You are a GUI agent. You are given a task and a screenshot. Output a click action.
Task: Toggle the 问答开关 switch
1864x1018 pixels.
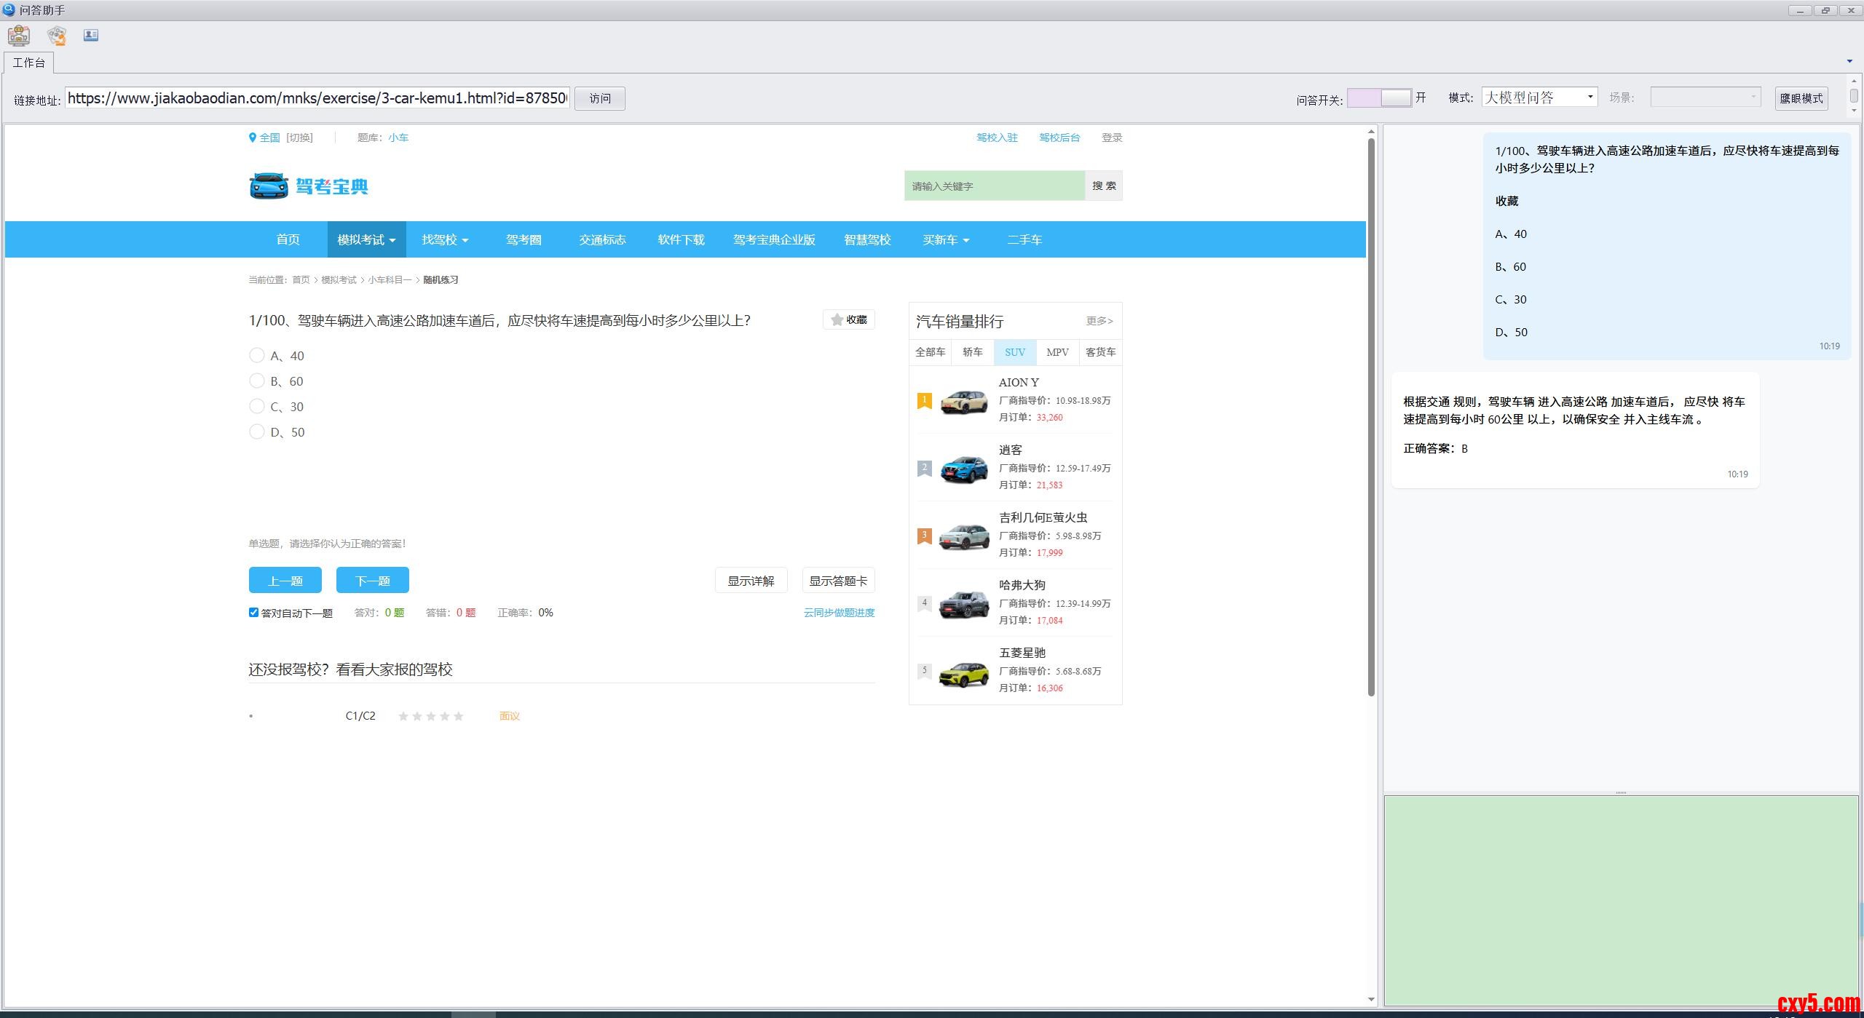1379,98
